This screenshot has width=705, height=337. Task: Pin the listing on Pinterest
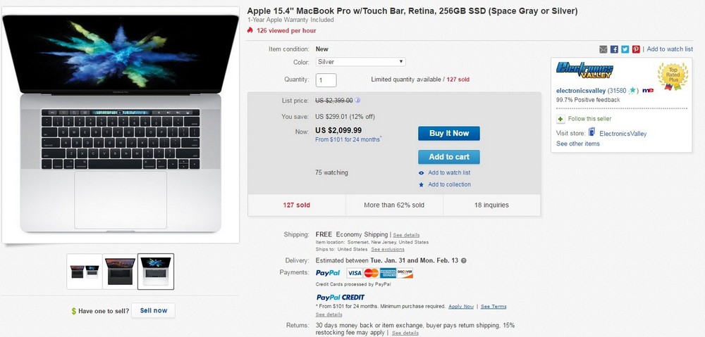click(636, 49)
